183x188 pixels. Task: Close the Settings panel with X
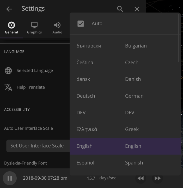[137, 9]
